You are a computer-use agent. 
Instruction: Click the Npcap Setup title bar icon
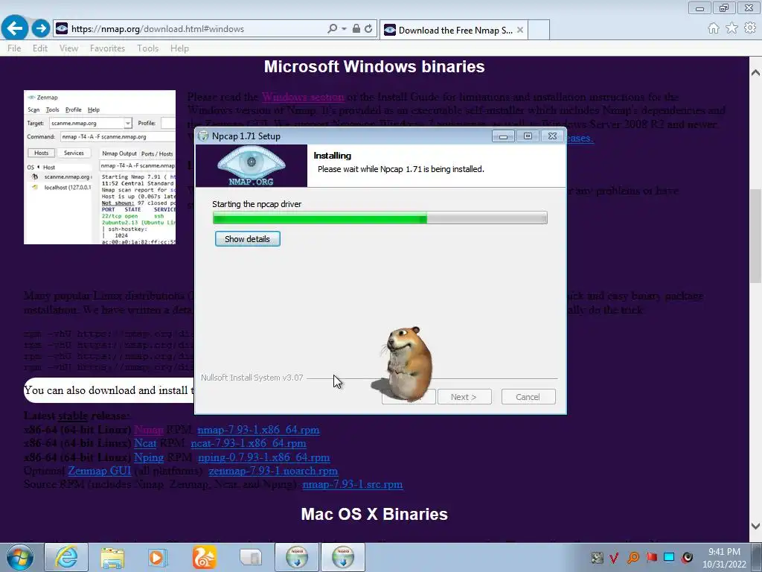204,136
